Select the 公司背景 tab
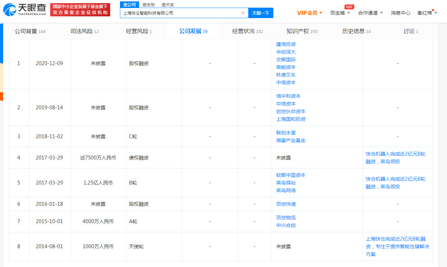 [30, 31]
